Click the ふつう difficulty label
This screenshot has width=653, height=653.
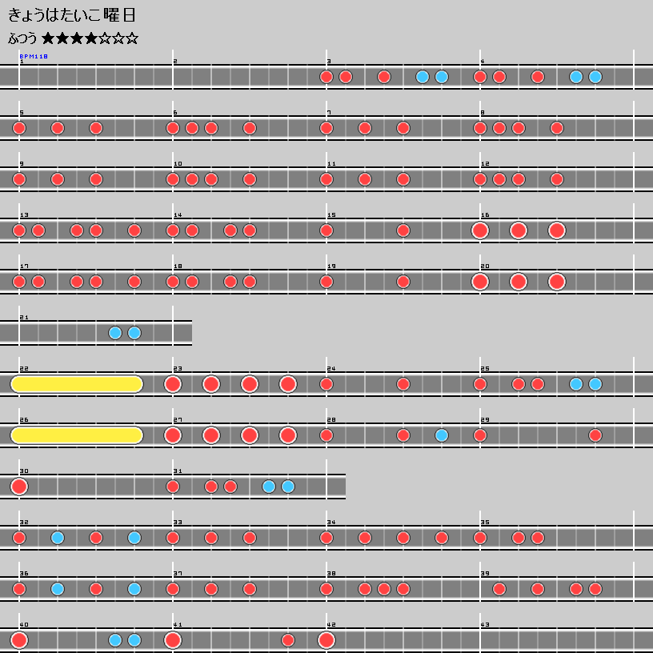click(22, 38)
